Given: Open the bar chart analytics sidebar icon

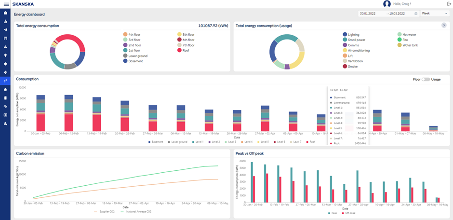Looking at the screenshot, I should coord(5,22).
